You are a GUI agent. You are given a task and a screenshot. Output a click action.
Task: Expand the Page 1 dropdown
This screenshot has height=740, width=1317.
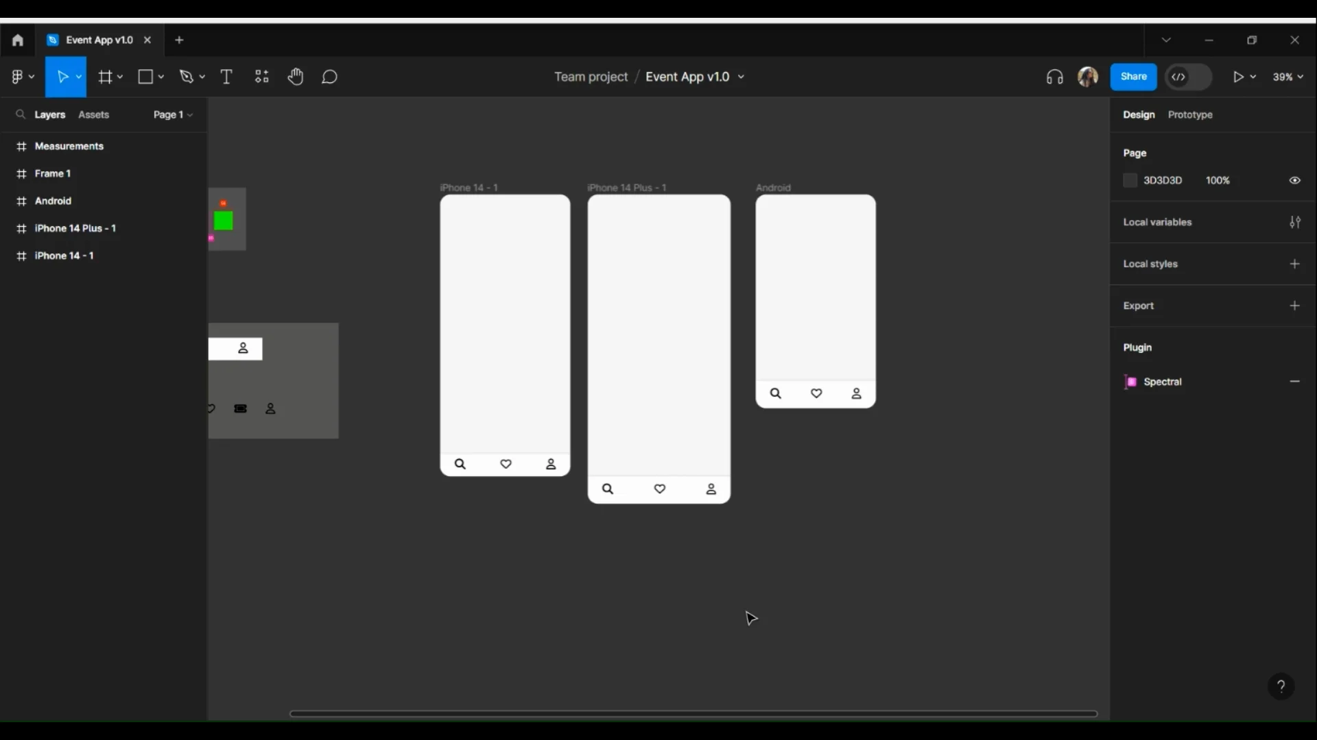(171, 114)
